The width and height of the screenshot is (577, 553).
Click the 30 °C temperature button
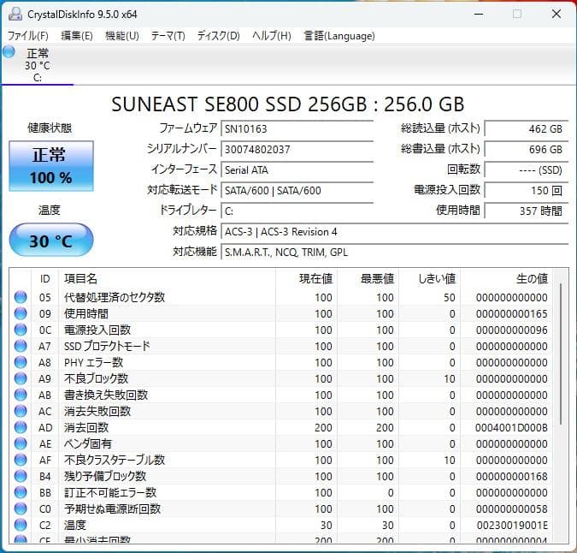pos(51,241)
